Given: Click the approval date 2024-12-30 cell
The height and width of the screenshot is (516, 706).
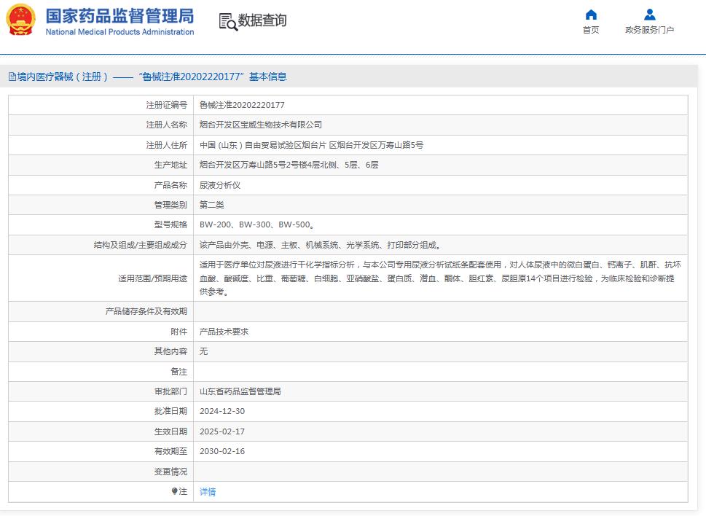Looking at the screenshot, I should click(x=221, y=411).
